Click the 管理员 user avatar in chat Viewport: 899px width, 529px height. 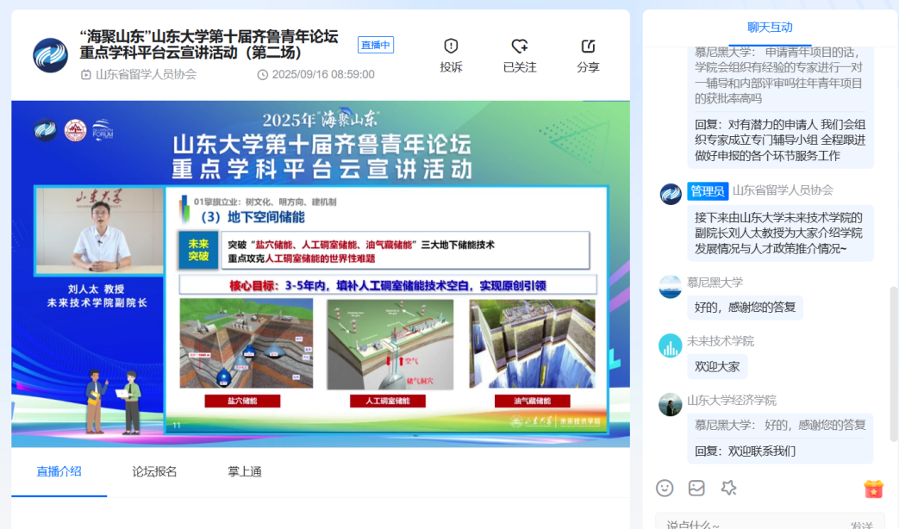click(x=671, y=194)
